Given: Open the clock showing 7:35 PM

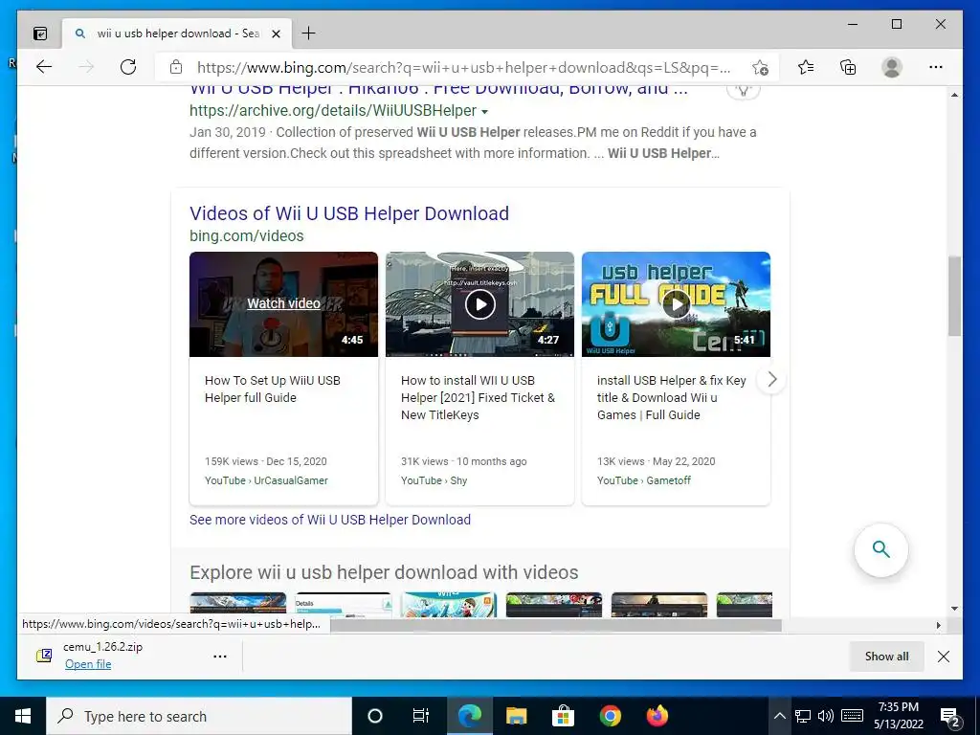Looking at the screenshot, I should tap(898, 716).
